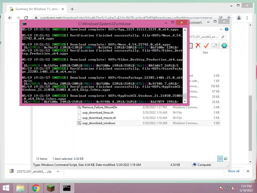Open the clock showing 7:22 PM
Image resolution: width=257 pixels, height=193 pixels.
pos(246,188)
